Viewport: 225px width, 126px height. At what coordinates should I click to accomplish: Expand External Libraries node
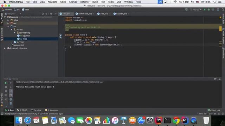(x=5, y=48)
